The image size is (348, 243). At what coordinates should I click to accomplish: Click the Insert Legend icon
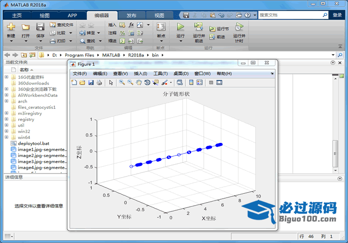200,83
